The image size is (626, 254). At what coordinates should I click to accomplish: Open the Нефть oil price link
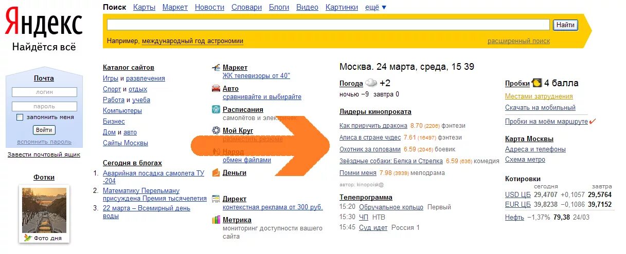point(514,217)
